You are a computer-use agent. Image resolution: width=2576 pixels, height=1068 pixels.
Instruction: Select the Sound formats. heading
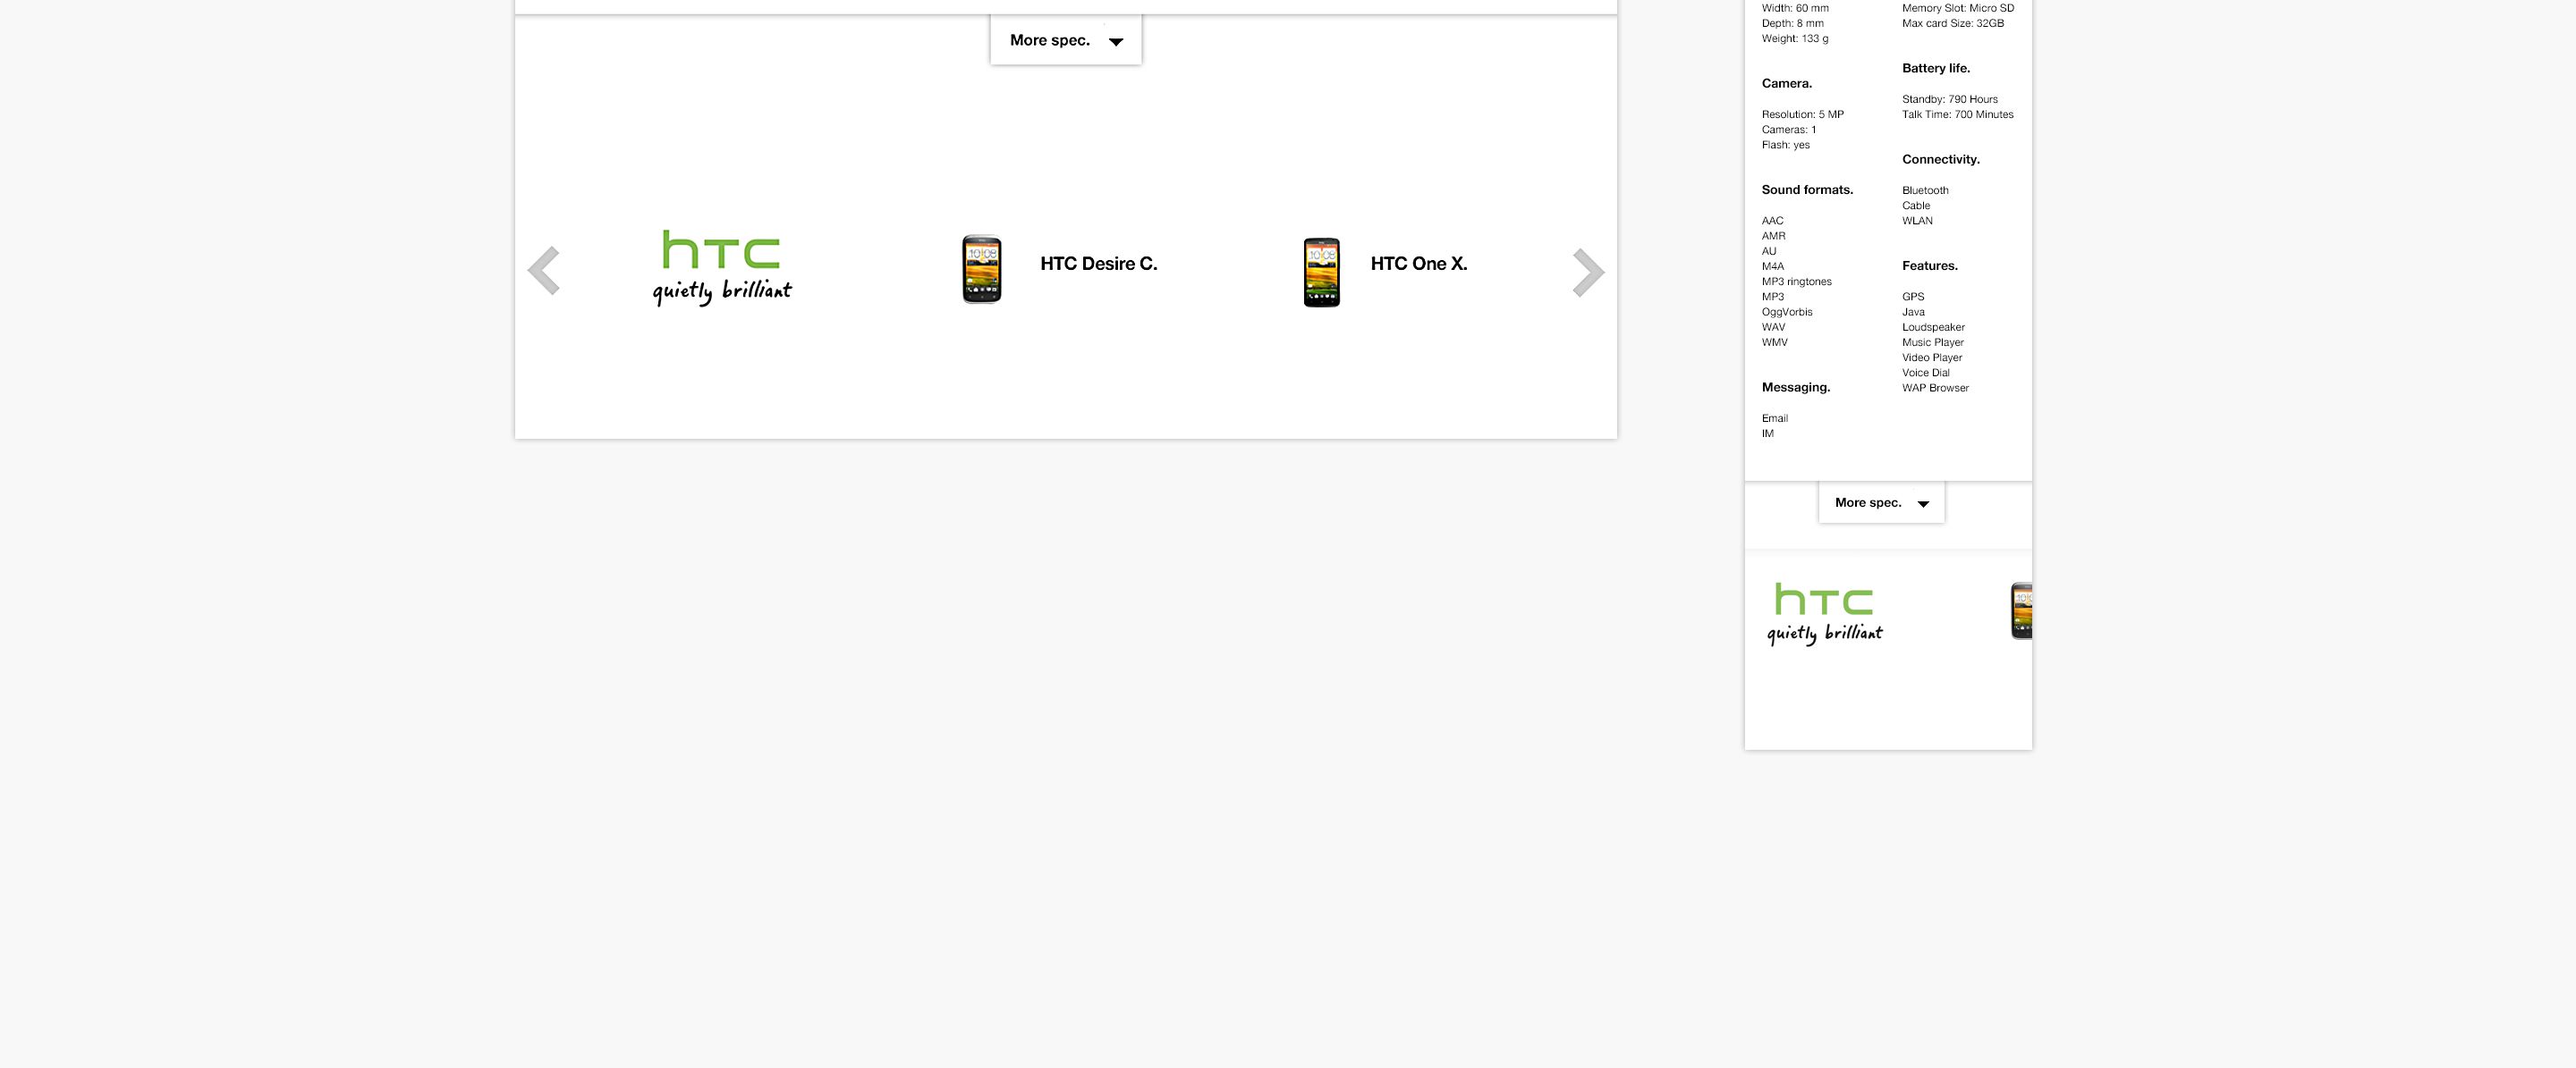click(x=1807, y=189)
